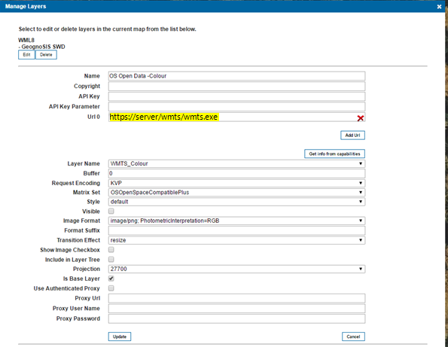Expand the Image Format dropdown

click(x=236, y=221)
